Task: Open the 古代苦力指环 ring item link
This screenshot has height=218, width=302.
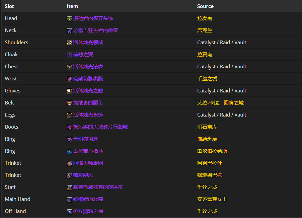Action: (88, 151)
